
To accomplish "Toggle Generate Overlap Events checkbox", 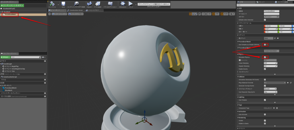I will [265, 86].
